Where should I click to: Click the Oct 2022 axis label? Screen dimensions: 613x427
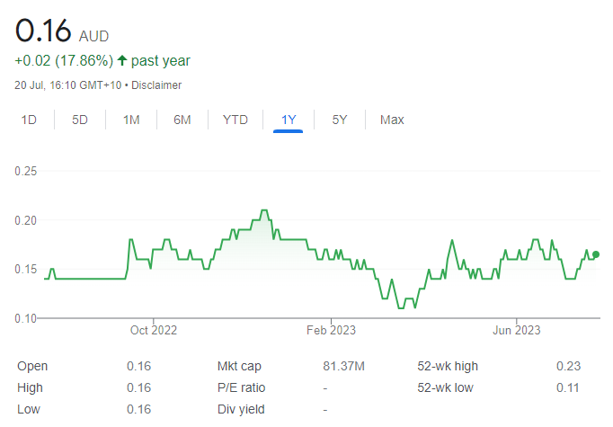pyautogui.click(x=153, y=331)
